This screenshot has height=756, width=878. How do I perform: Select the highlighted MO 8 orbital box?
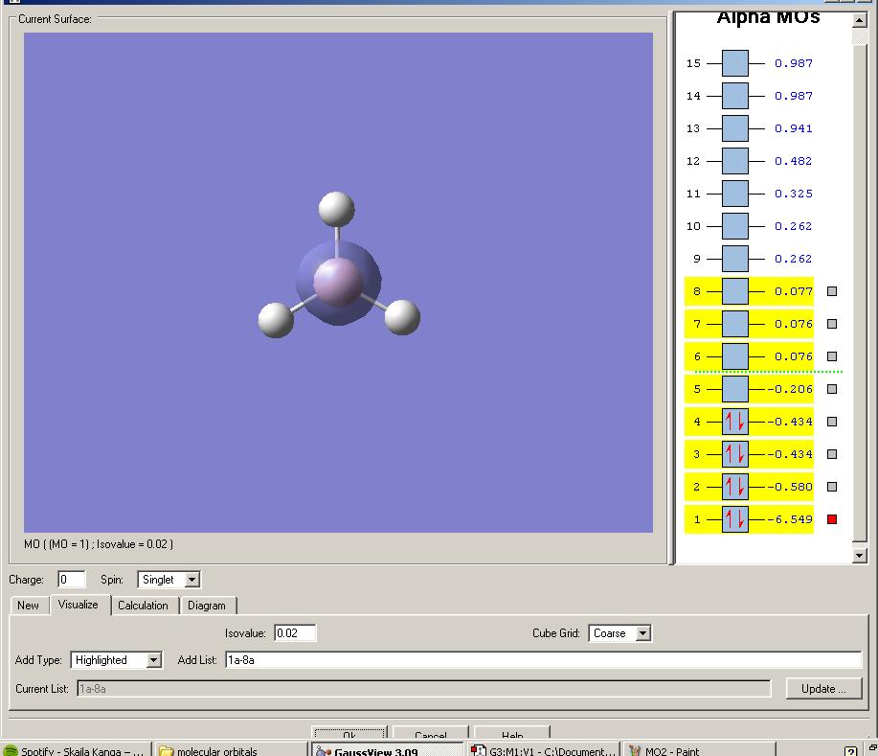(734, 291)
